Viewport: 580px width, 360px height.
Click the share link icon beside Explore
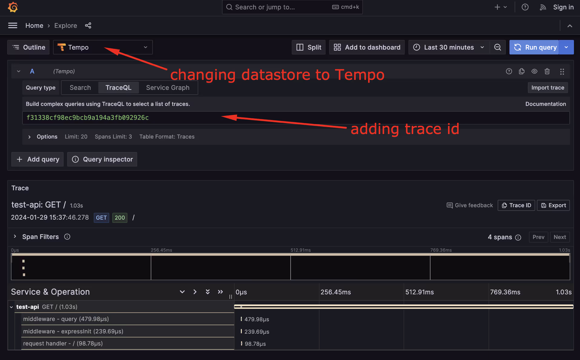pyautogui.click(x=88, y=26)
